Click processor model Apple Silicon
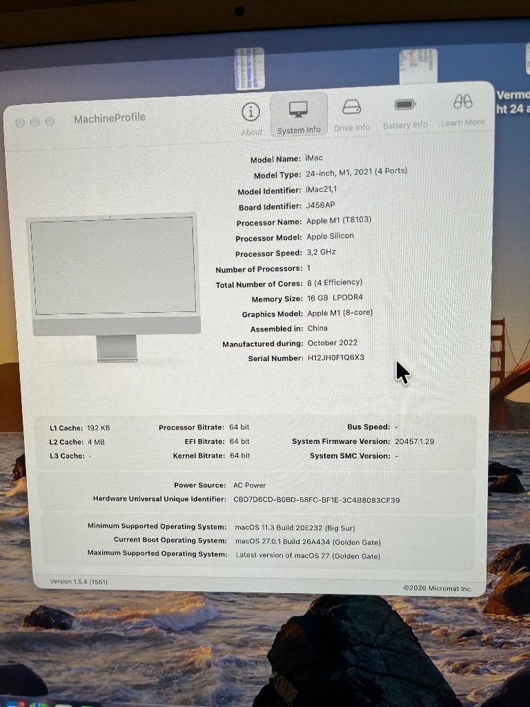 330,236
